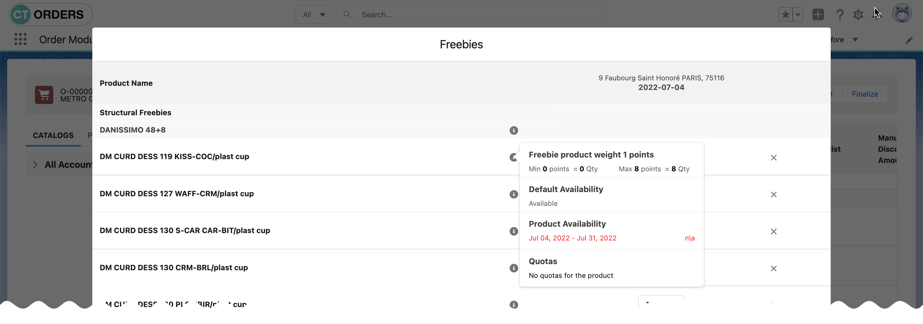Remove DM CURD DESS 127 WAFF-CRM row
923x324 pixels.
click(774, 194)
